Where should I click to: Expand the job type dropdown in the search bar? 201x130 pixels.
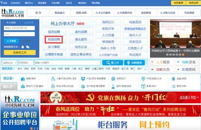(10, 63)
